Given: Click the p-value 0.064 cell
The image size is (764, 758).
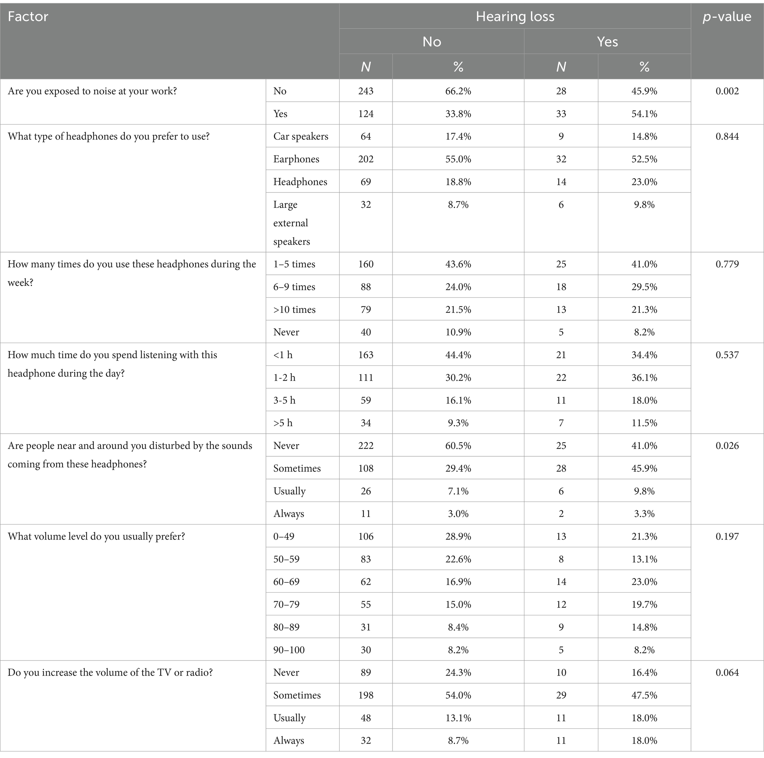Looking at the screenshot, I should (727, 673).
